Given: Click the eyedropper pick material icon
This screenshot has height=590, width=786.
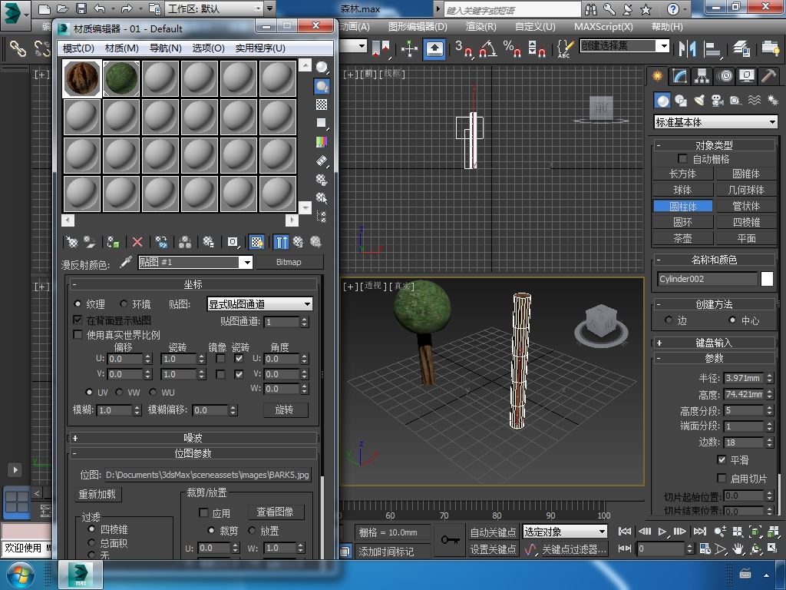Looking at the screenshot, I should coord(126,263).
